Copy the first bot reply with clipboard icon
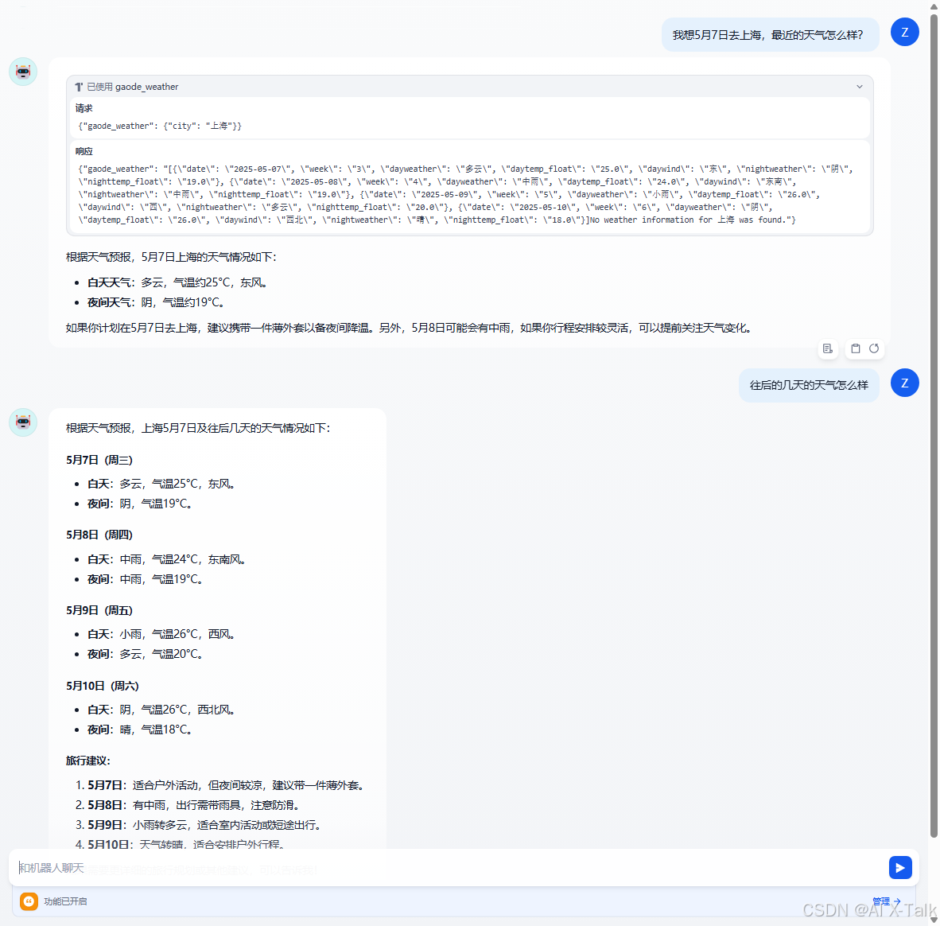This screenshot has width=940, height=926. [x=856, y=348]
